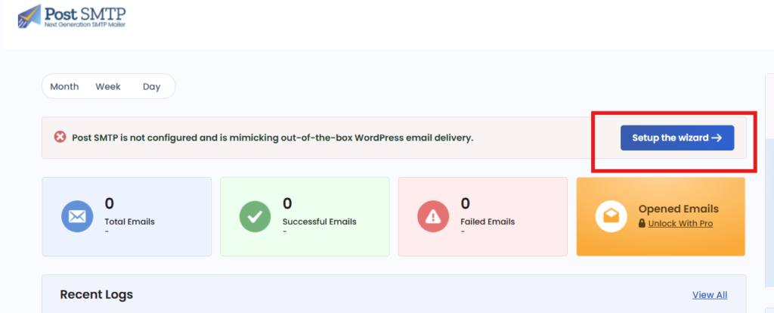Click the blue envelope Total Emails icon
This screenshot has width=774, height=313.
[77, 216]
